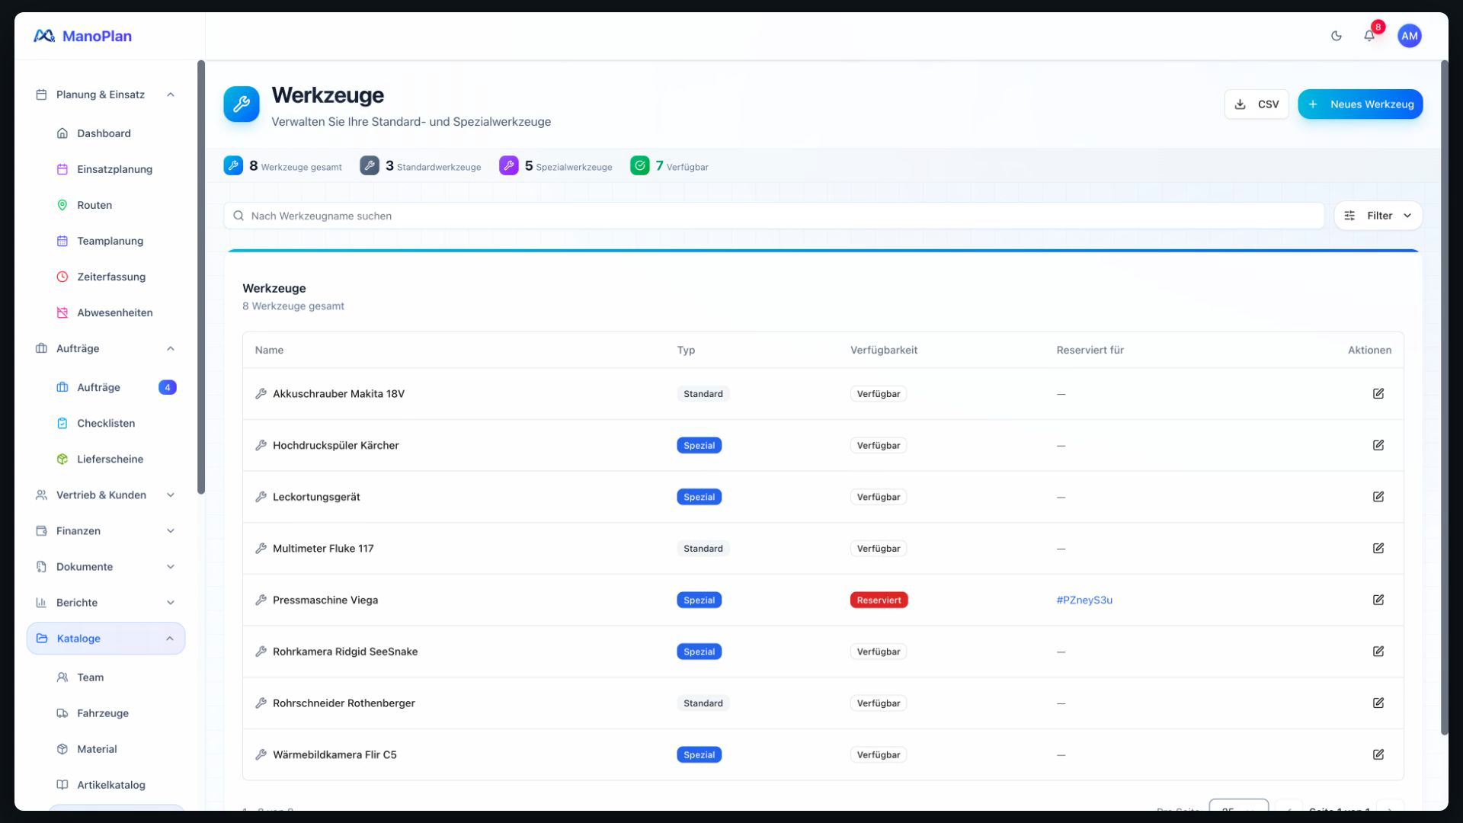This screenshot has width=1463, height=823.
Task: Edit the Rohrkamera Ridgid SeeSnake entry
Action: click(x=1378, y=652)
